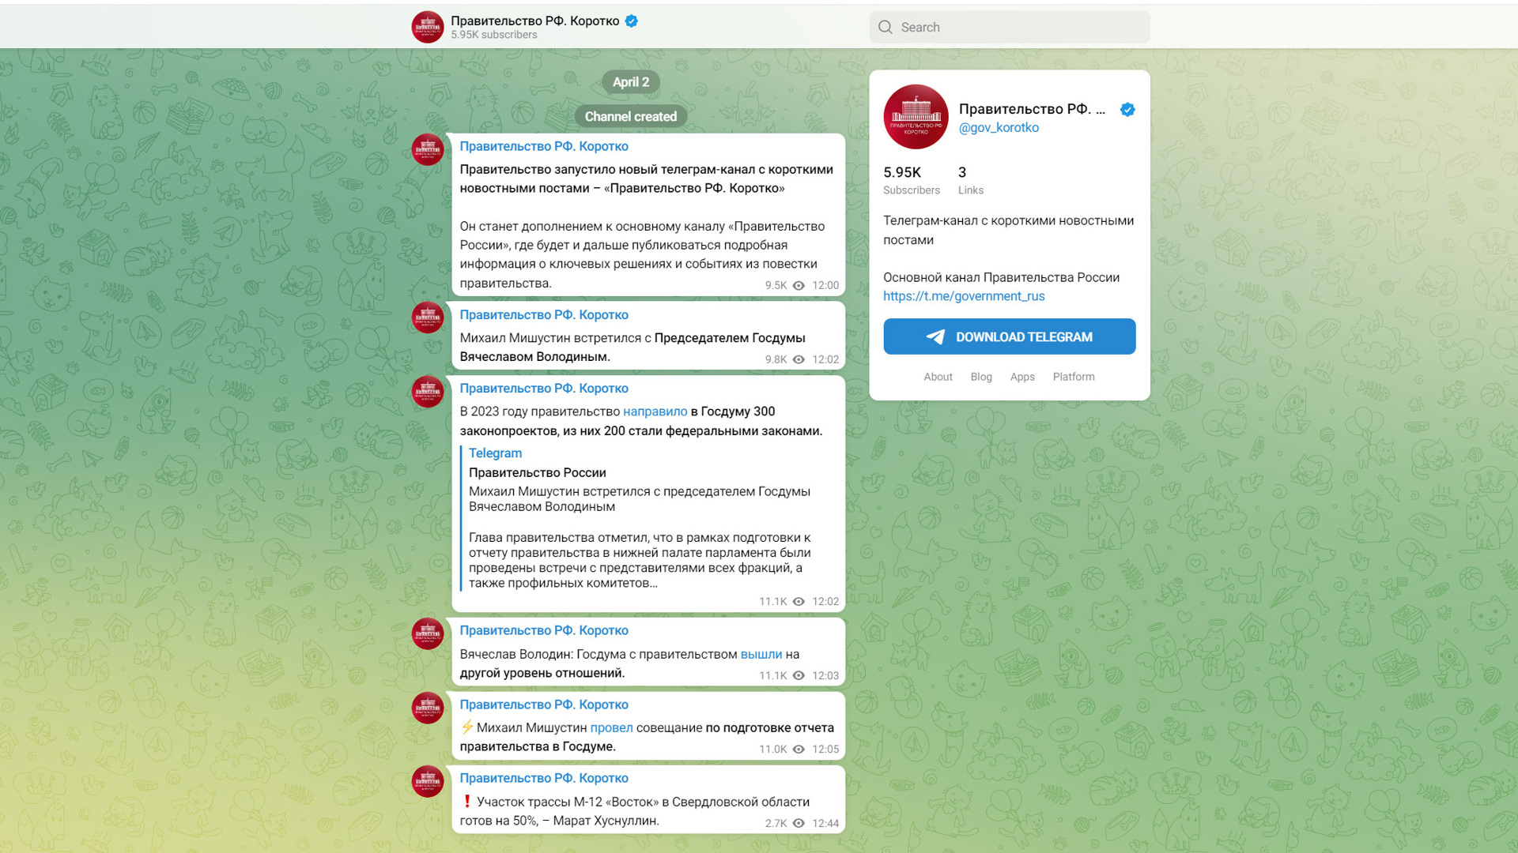The width and height of the screenshot is (1518, 853).
Task: Click the Search input field
Action: click(1008, 27)
